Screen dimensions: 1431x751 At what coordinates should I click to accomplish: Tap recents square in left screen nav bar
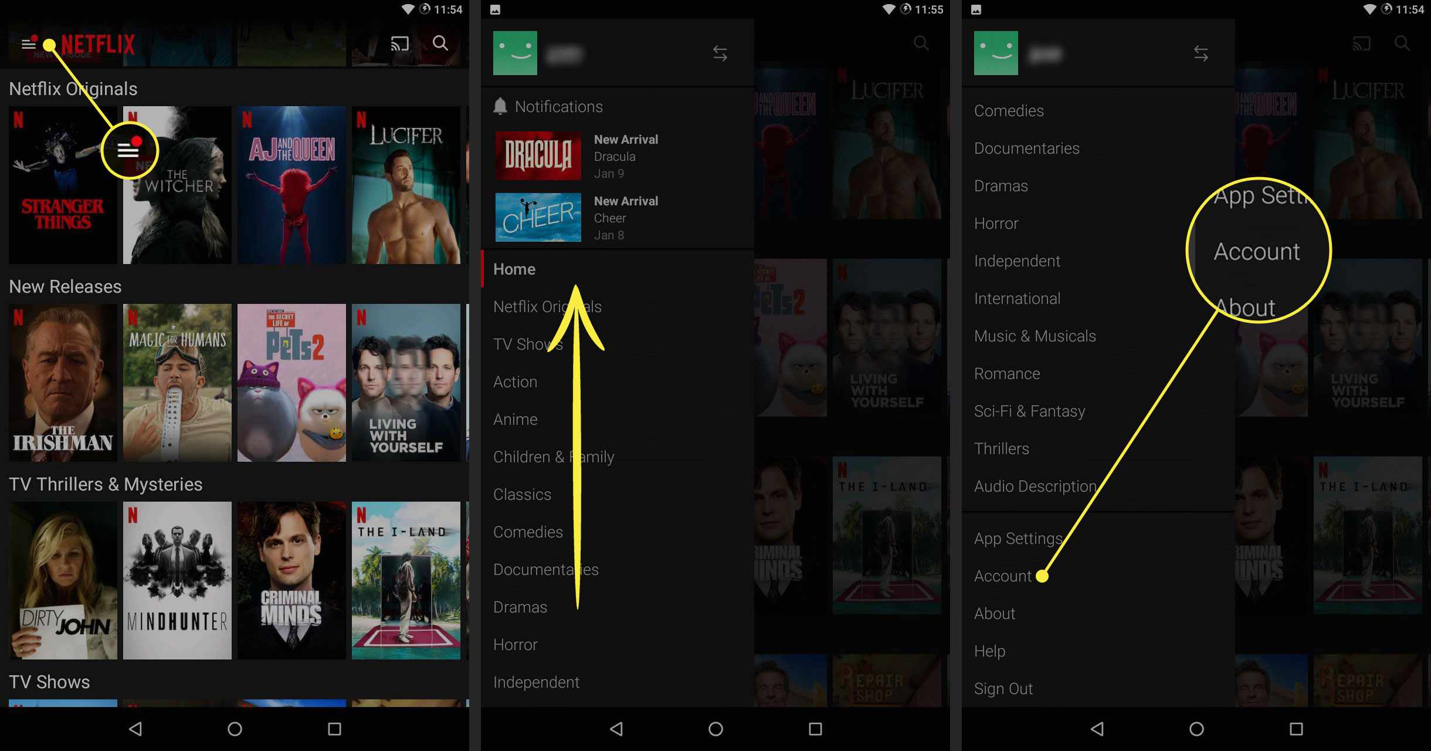334,729
